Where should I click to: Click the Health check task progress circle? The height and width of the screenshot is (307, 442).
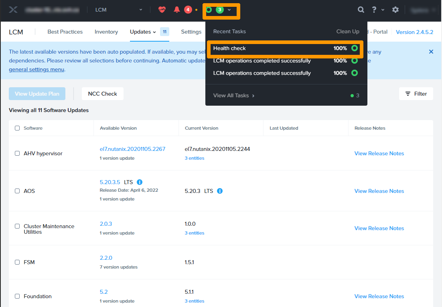[354, 48]
